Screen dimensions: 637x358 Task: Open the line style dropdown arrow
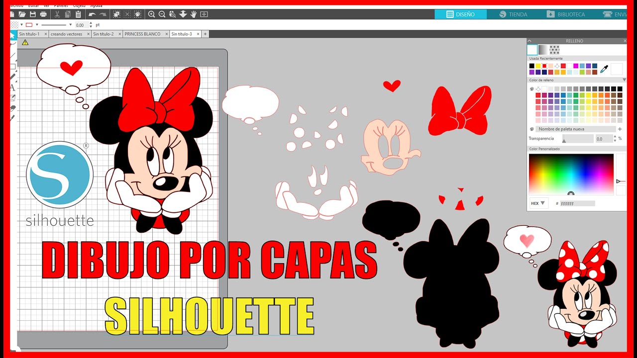(x=70, y=25)
